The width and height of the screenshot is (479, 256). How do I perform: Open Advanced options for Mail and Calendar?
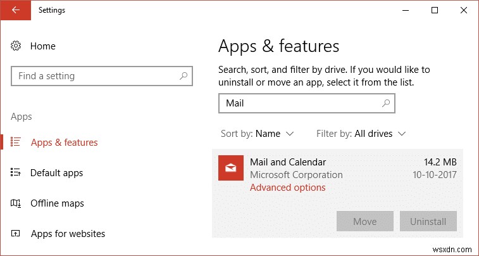click(288, 187)
